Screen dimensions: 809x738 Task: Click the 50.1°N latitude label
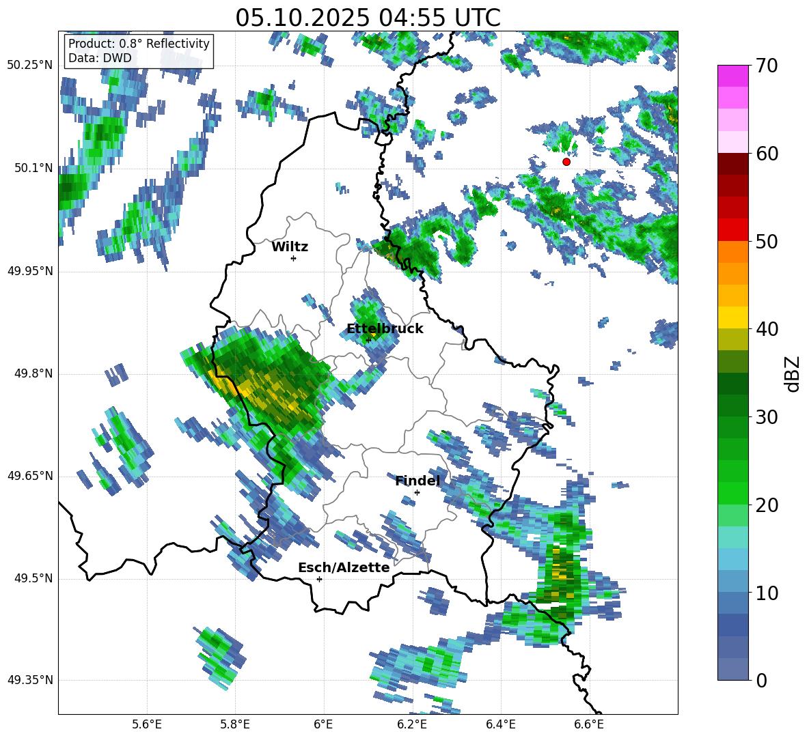point(33,168)
